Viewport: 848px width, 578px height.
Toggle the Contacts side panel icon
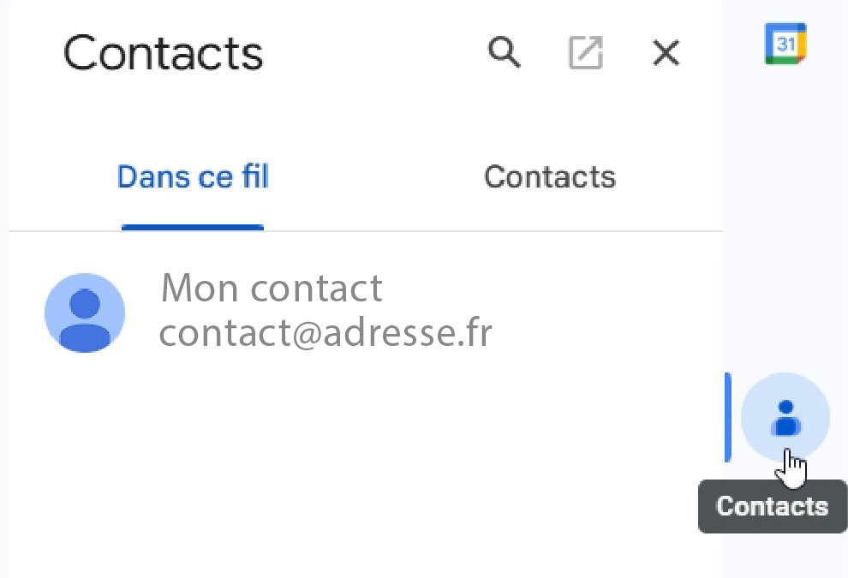coord(785,418)
